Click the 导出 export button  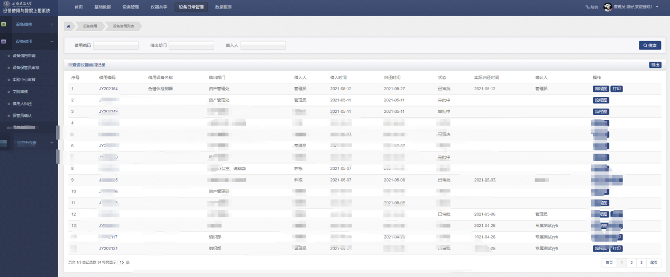[x=655, y=65]
